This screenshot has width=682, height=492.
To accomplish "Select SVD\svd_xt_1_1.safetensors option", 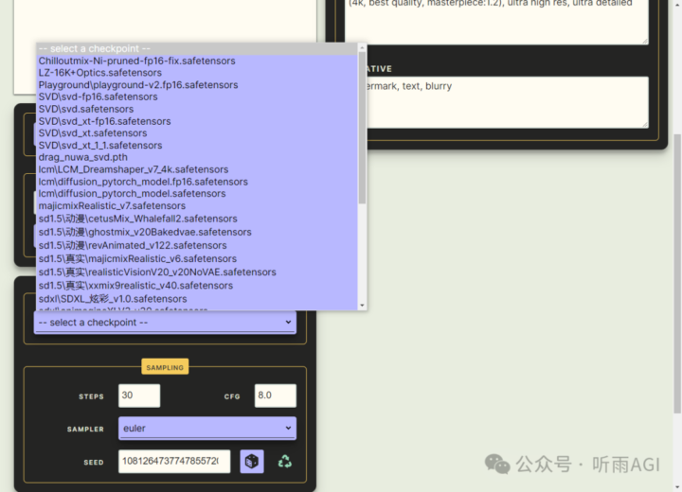I will 99,146.
